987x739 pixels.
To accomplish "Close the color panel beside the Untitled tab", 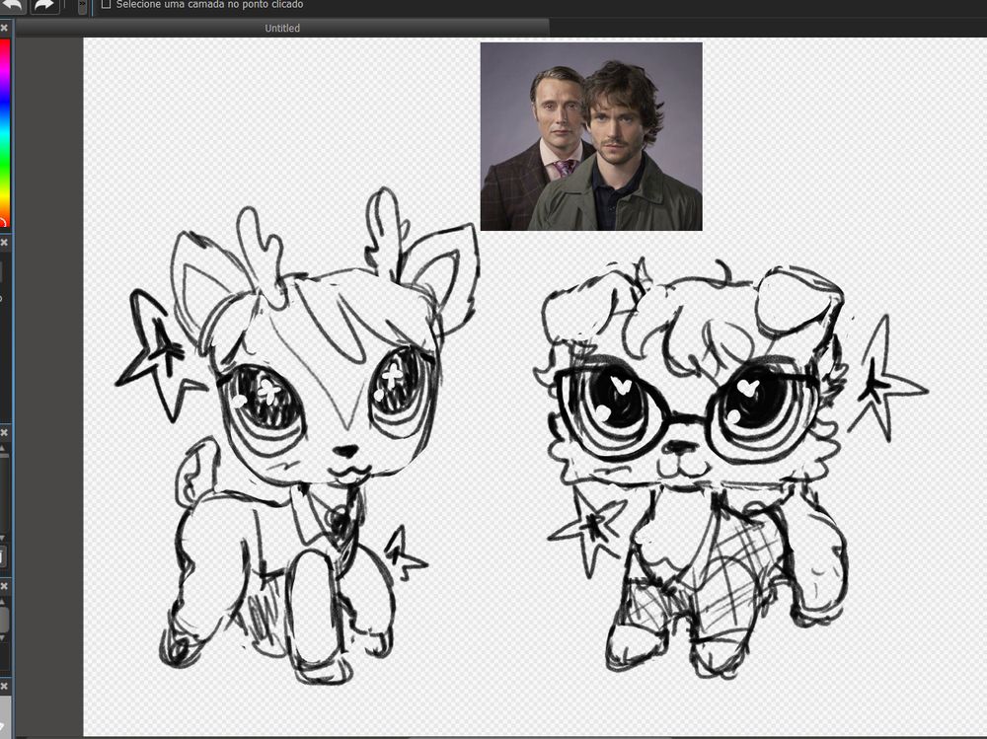I will pyautogui.click(x=4, y=28).
